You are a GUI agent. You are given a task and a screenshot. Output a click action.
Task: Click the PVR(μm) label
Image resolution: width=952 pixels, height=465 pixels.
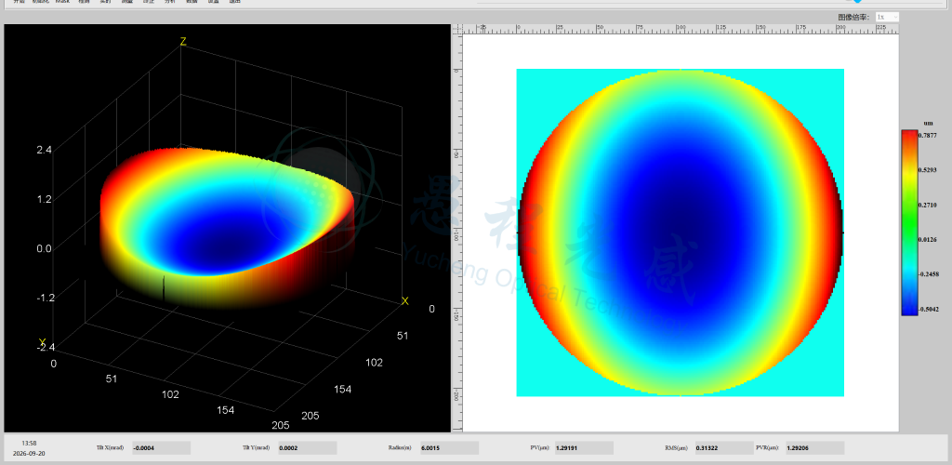point(767,448)
